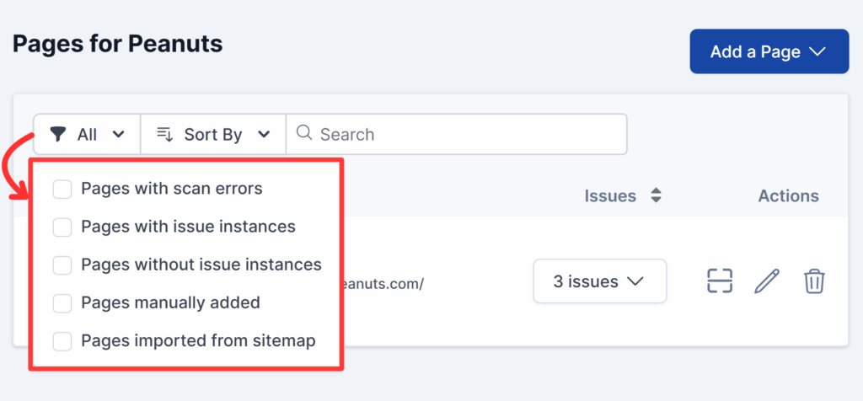Open the Sort By dropdown
The width and height of the screenshot is (863, 401).
tap(214, 135)
